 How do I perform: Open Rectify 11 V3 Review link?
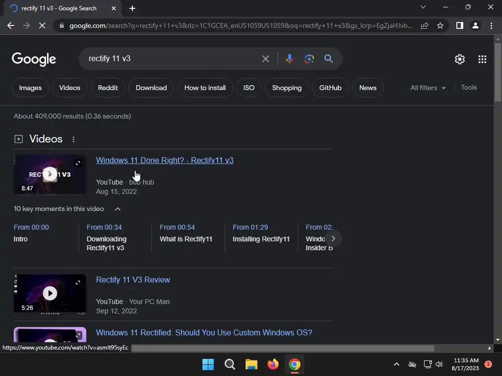(x=133, y=280)
